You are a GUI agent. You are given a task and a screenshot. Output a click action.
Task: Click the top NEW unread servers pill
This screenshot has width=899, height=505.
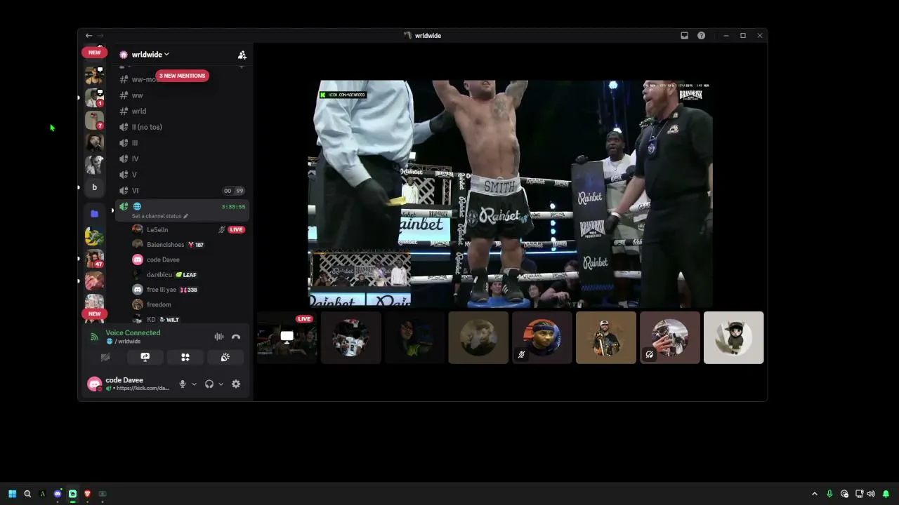click(94, 52)
